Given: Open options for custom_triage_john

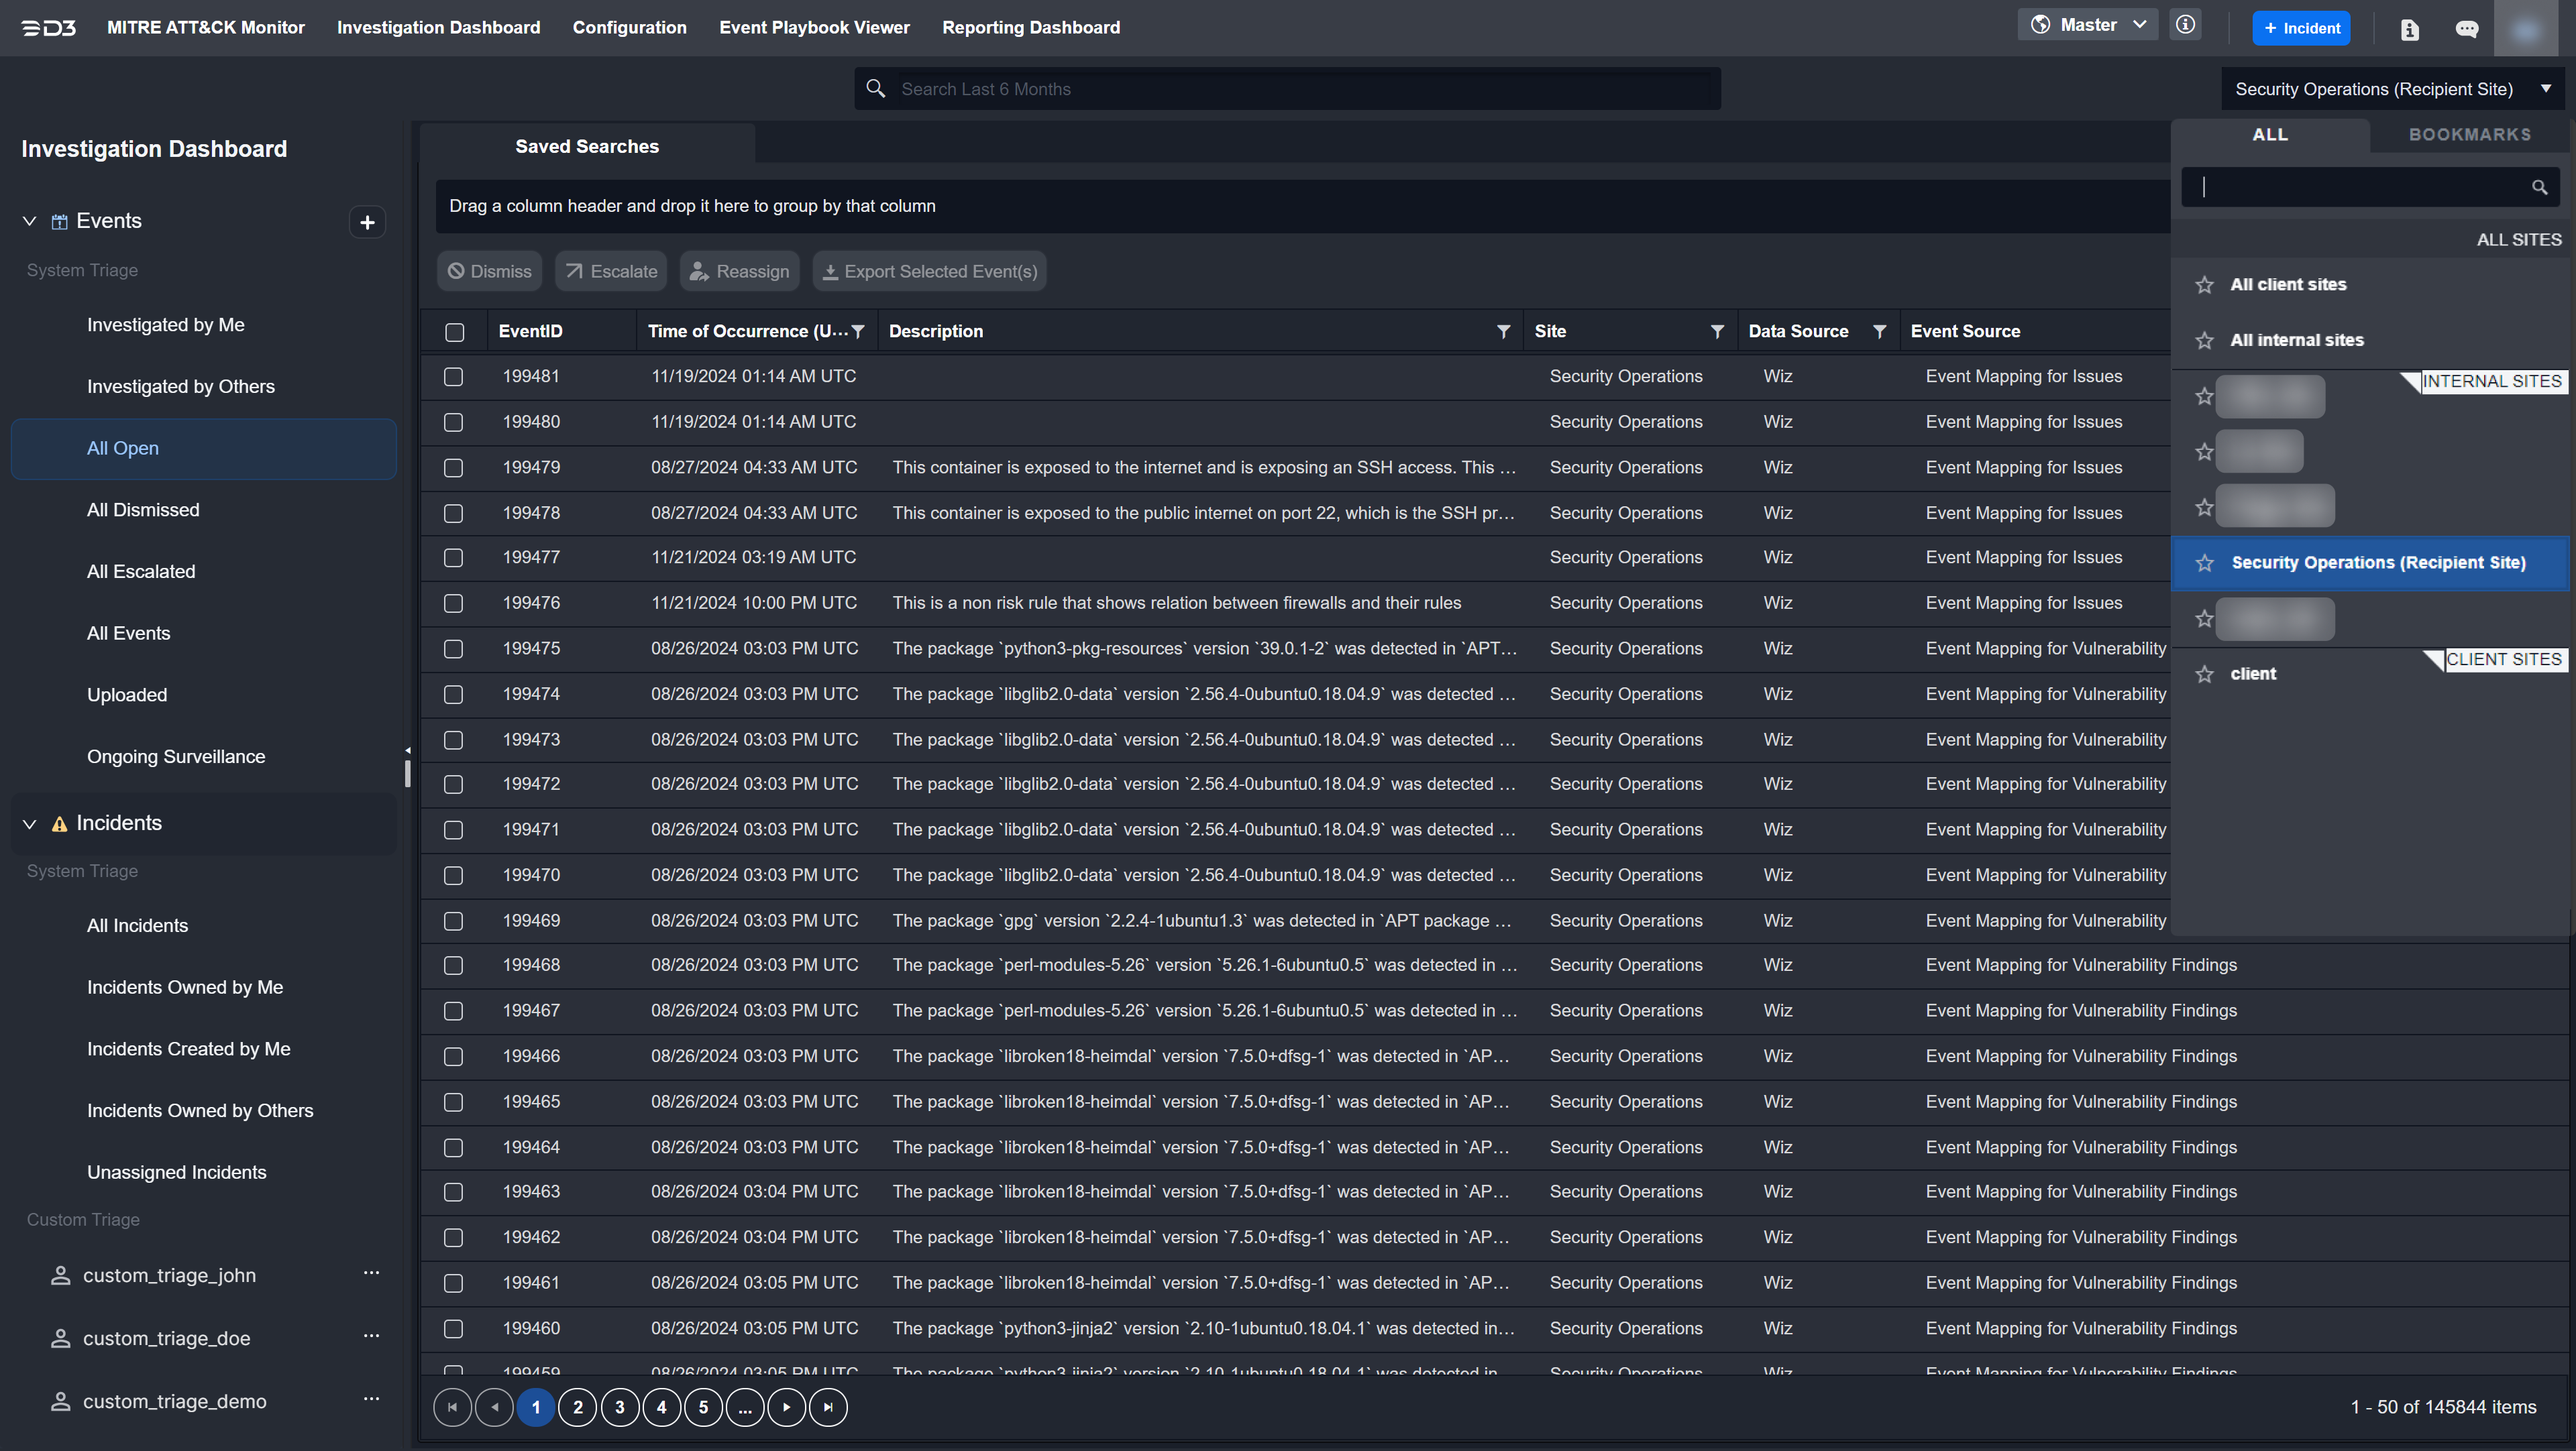Looking at the screenshot, I should pos(371,1273).
